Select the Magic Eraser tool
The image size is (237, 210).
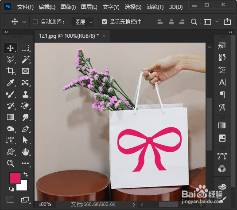(x=25, y=106)
